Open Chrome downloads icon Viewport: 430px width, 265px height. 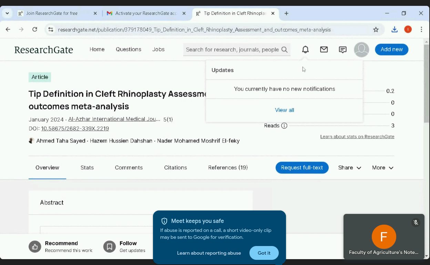pyautogui.click(x=395, y=30)
